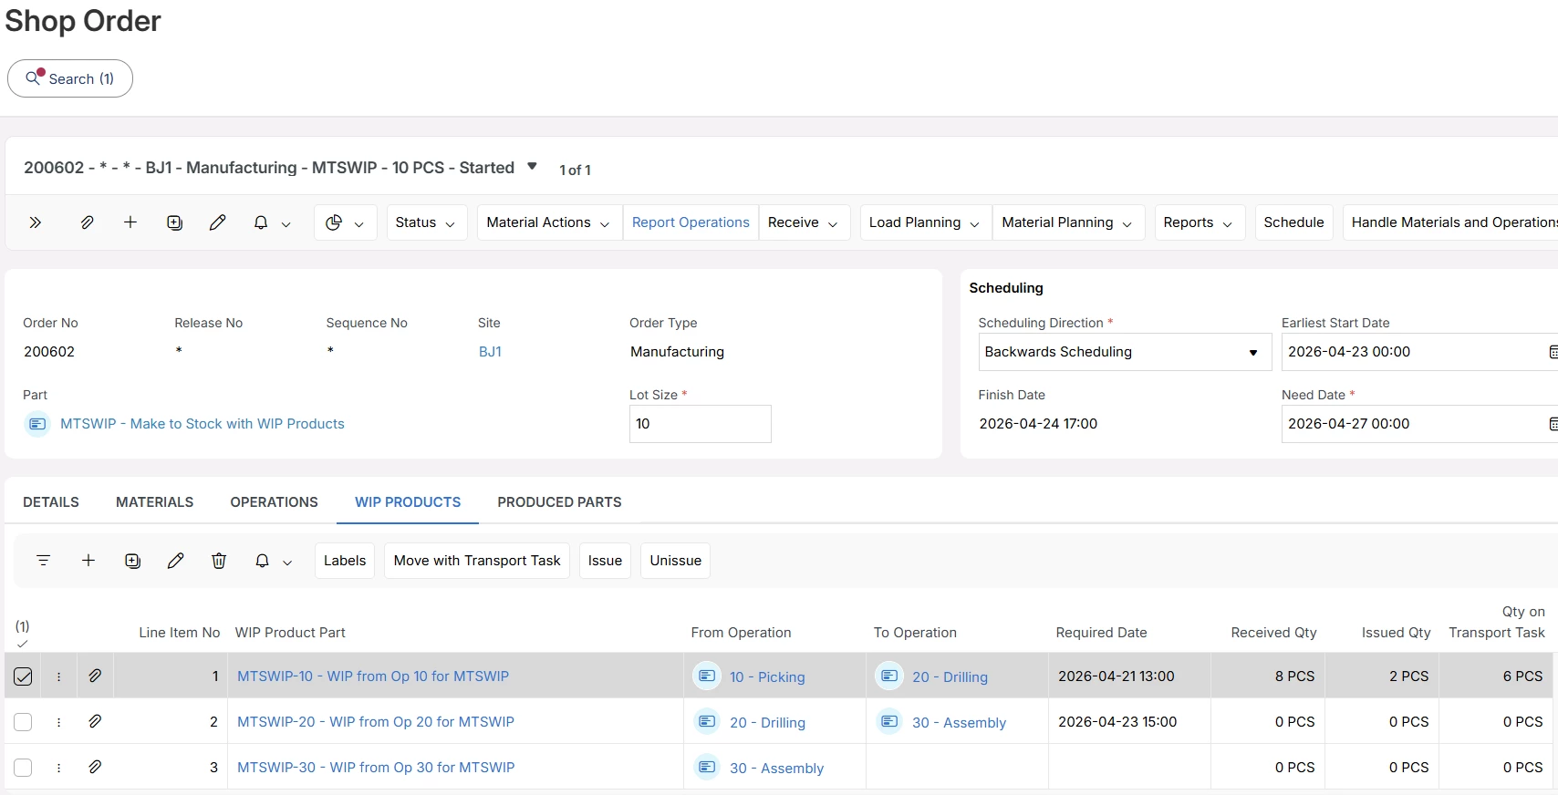Image resolution: width=1558 pixels, height=795 pixels.
Task: Open the Load Planning menu
Action: tap(925, 222)
